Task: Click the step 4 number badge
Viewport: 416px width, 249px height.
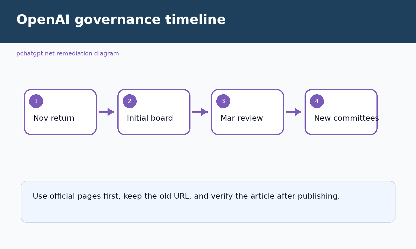Action: pyautogui.click(x=317, y=101)
